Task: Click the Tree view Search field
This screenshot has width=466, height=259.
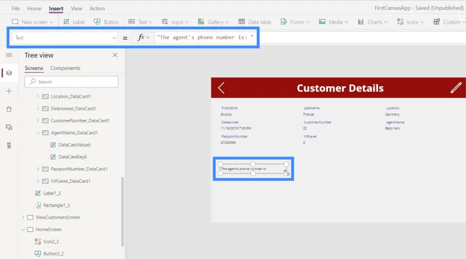Action: pos(71,81)
